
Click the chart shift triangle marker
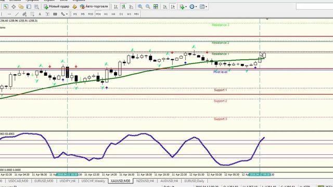(267, 19)
